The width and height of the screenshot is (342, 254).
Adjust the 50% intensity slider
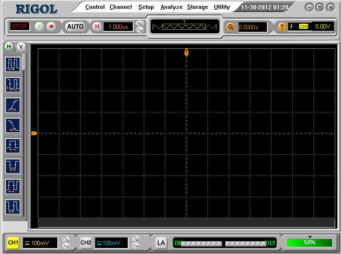[x=310, y=243]
